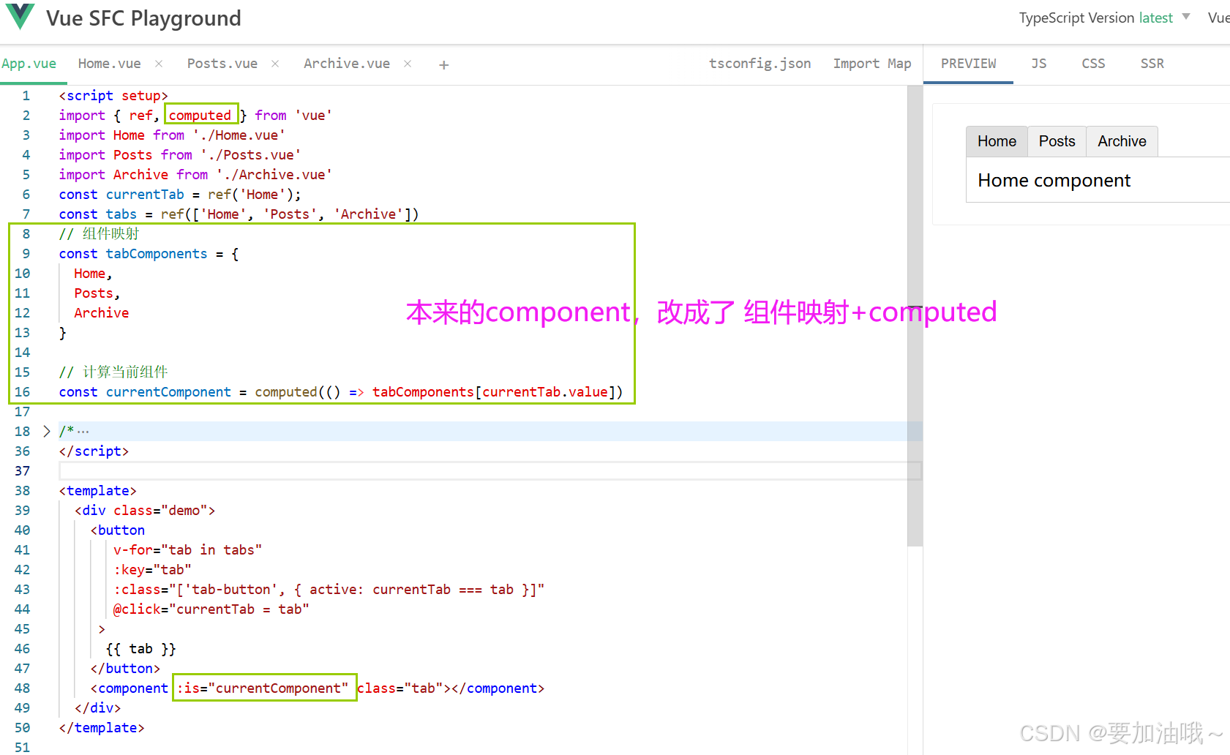Open the tsconfig.json tab
Screen dimensions: 1230x755
pos(760,64)
